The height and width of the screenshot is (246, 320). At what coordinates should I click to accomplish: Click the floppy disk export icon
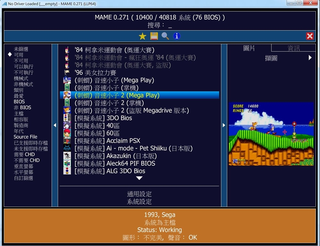tap(154, 36)
